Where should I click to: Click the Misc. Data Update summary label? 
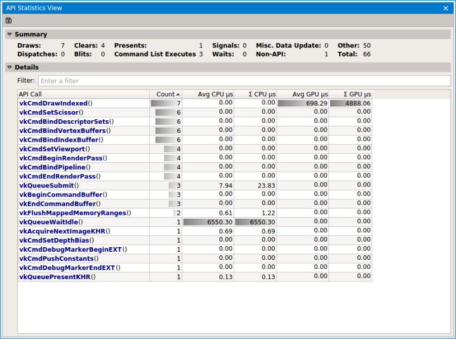point(288,46)
